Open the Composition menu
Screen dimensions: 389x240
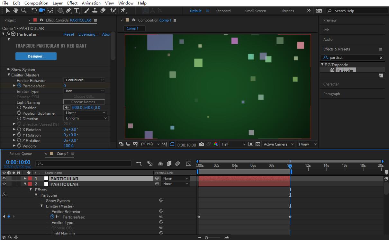[36, 3]
